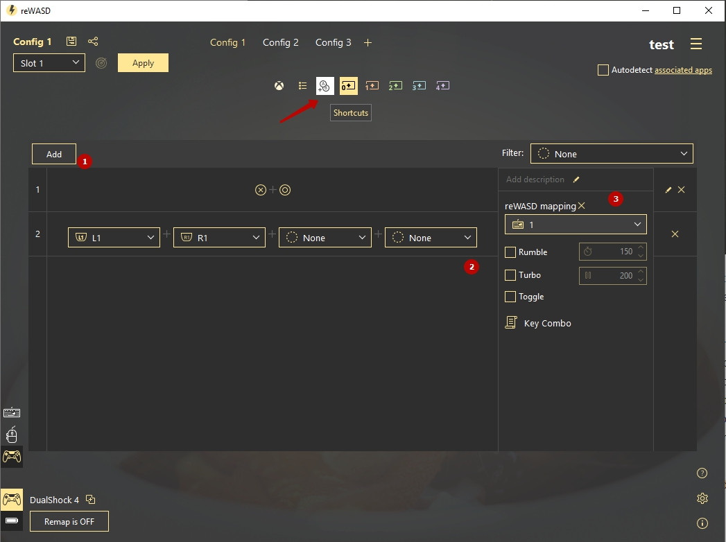Select the shift mode 0 icon

pyautogui.click(x=348, y=86)
